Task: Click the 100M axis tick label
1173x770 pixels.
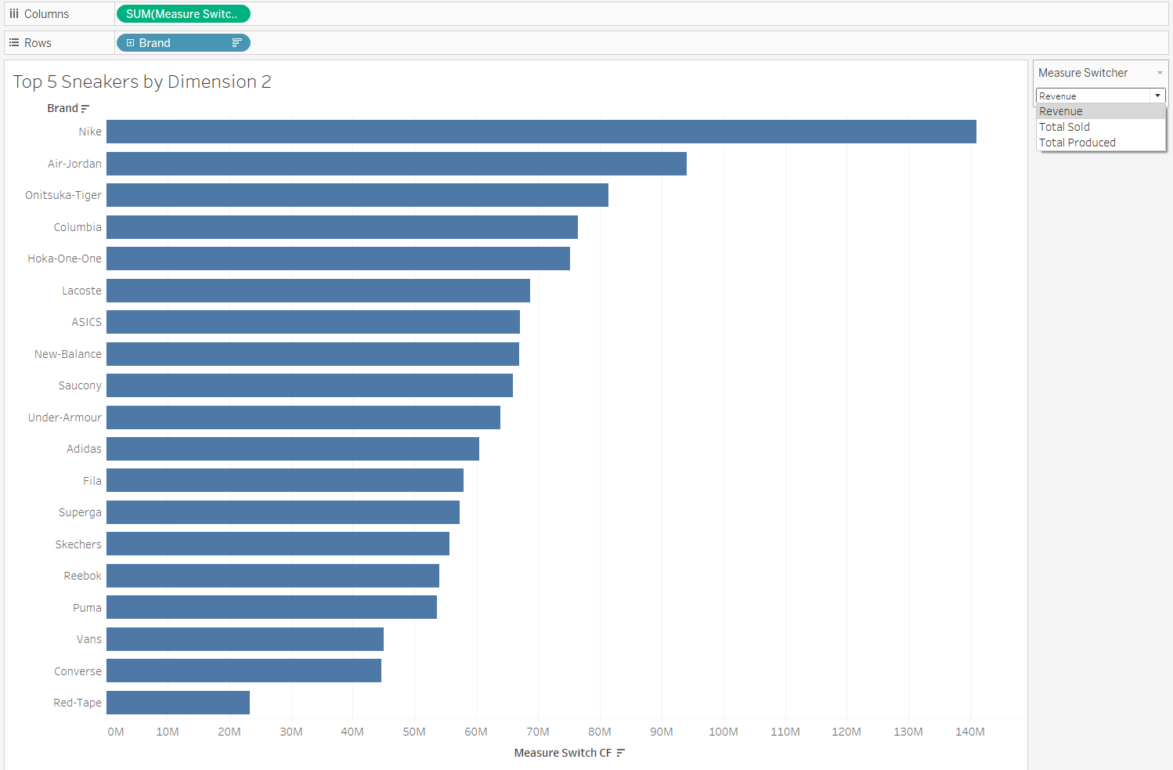Action: click(724, 732)
